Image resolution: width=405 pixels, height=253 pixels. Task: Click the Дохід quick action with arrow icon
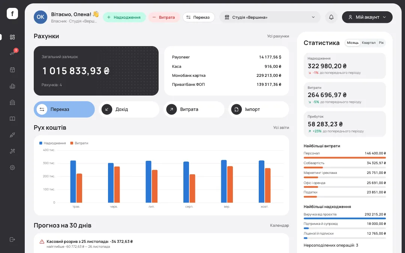129,109
